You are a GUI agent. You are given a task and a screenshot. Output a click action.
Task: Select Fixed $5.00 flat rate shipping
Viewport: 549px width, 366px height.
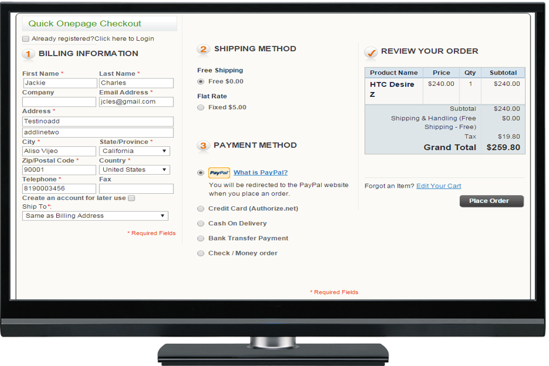click(201, 107)
